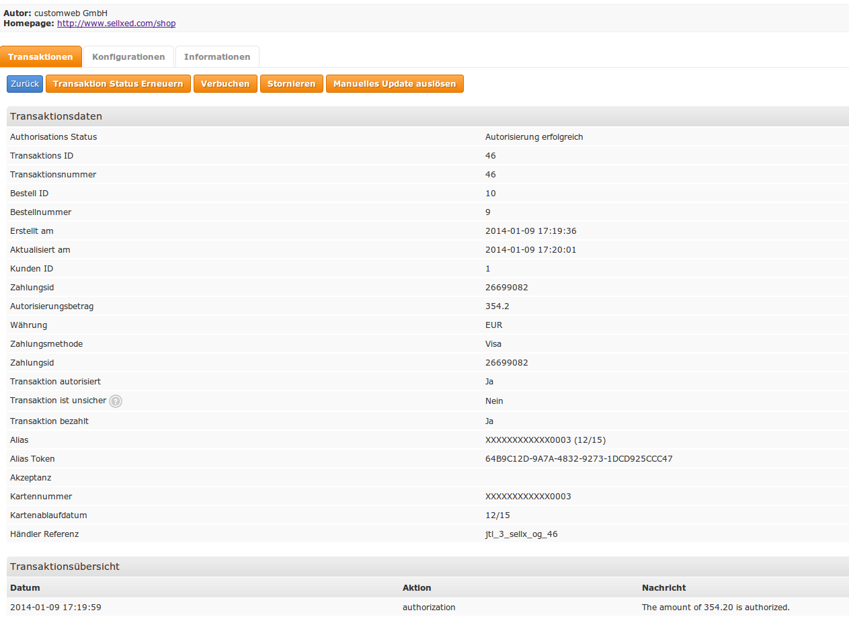Select the Alias Token value text

579,459
